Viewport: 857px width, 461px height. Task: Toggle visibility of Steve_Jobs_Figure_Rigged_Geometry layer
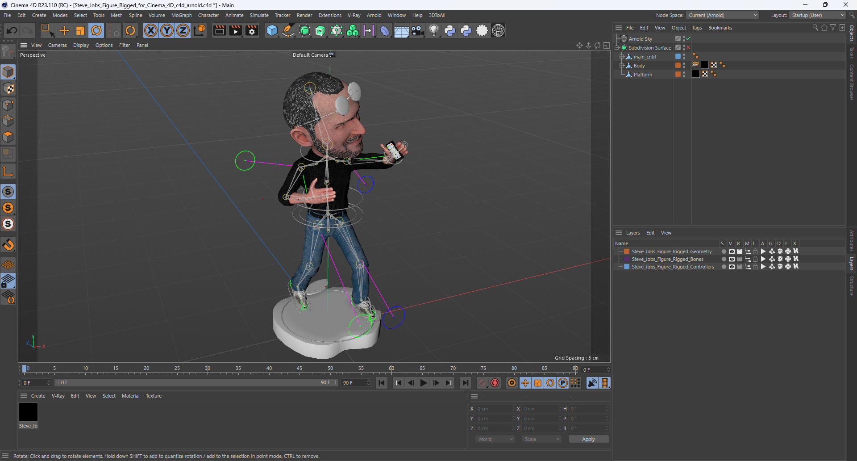point(732,251)
